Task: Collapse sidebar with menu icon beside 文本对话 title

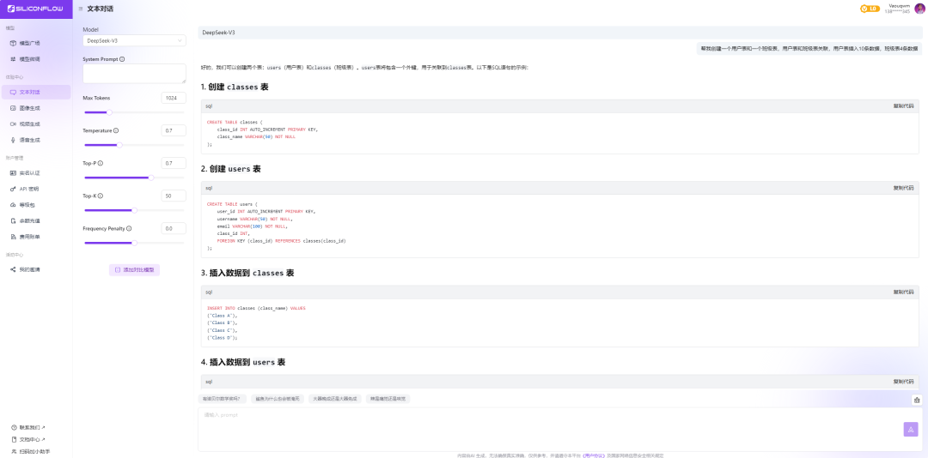Action: click(81, 9)
